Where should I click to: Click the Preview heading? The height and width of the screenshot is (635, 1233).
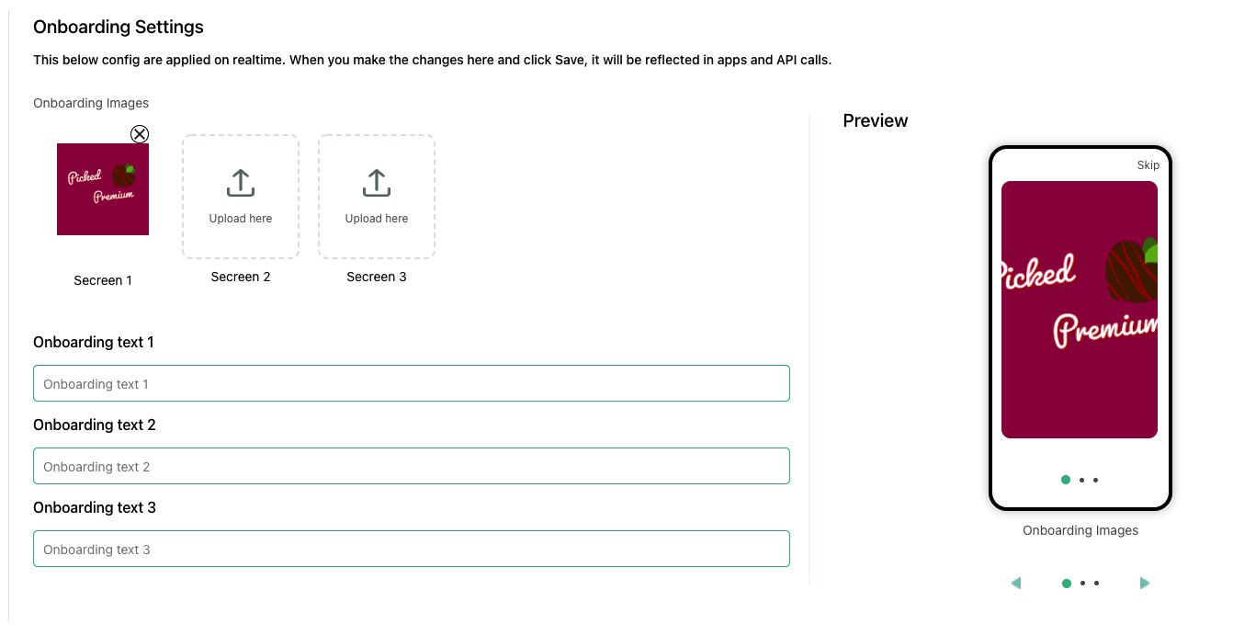coord(874,120)
